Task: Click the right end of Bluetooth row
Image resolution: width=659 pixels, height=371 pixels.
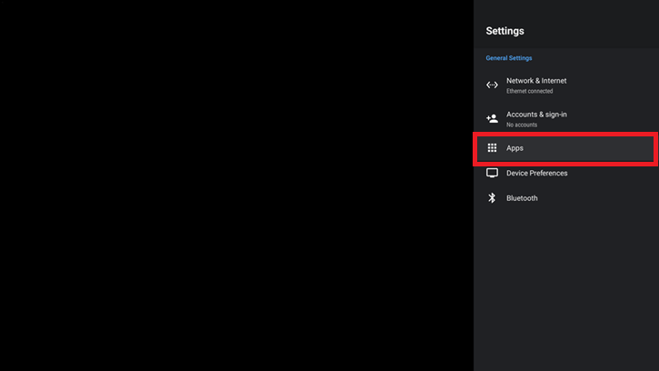Action: click(636, 198)
